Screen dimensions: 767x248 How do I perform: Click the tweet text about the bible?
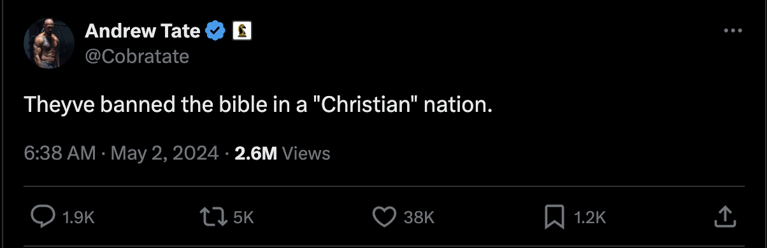(x=259, y=104)
